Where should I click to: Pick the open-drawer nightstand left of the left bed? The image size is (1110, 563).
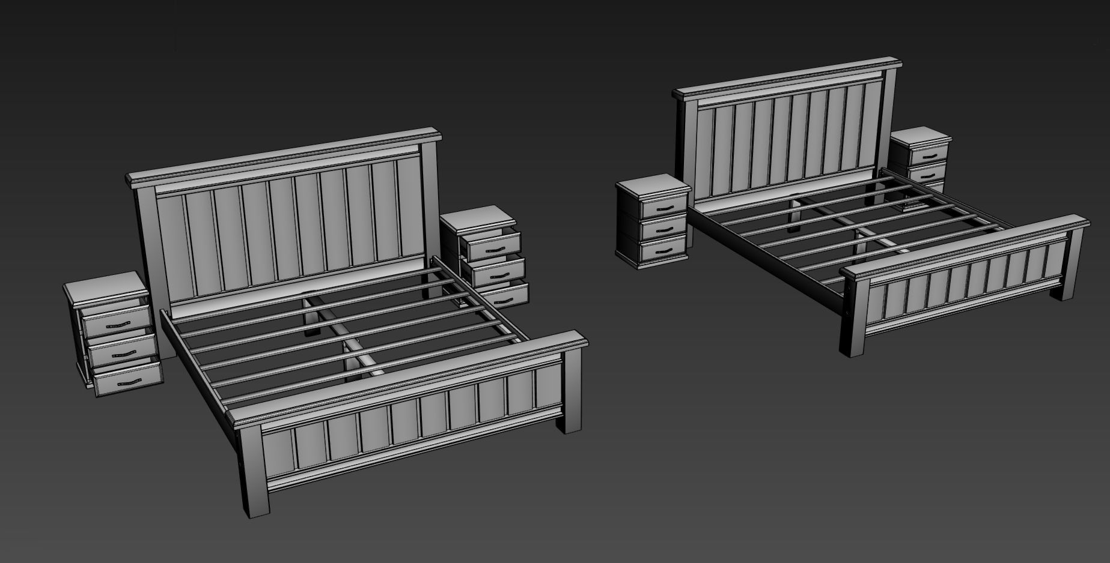pos(112,333)
